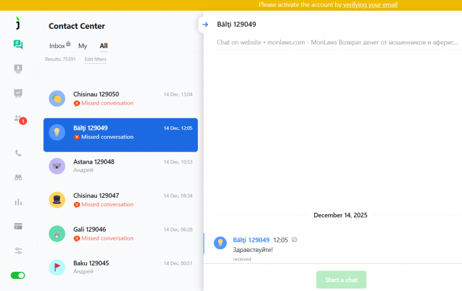Click the rabbit avatar of Gali 129046
This screenshot has width=462, height=291.
pyautogui.click(x=57, y=233)
